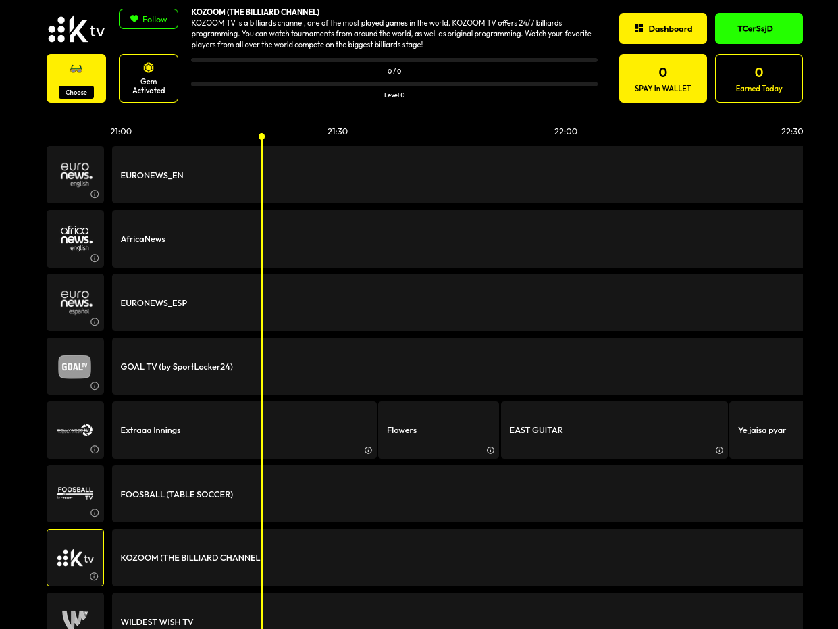Click the green Follow button
The height and width of the screenshot is (629, 838).
click(149, 19)
